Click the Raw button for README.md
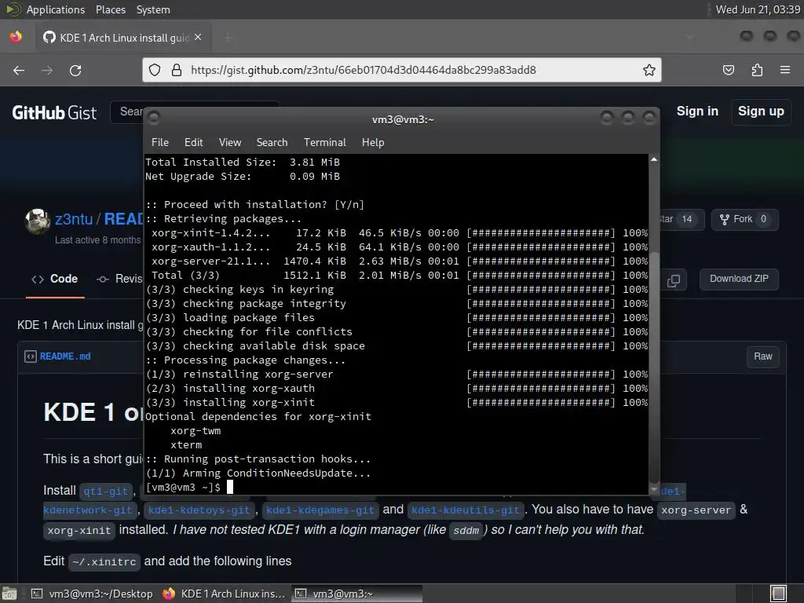Image resolution: width=804 pixels, height=603 pixels. point(763,356)
